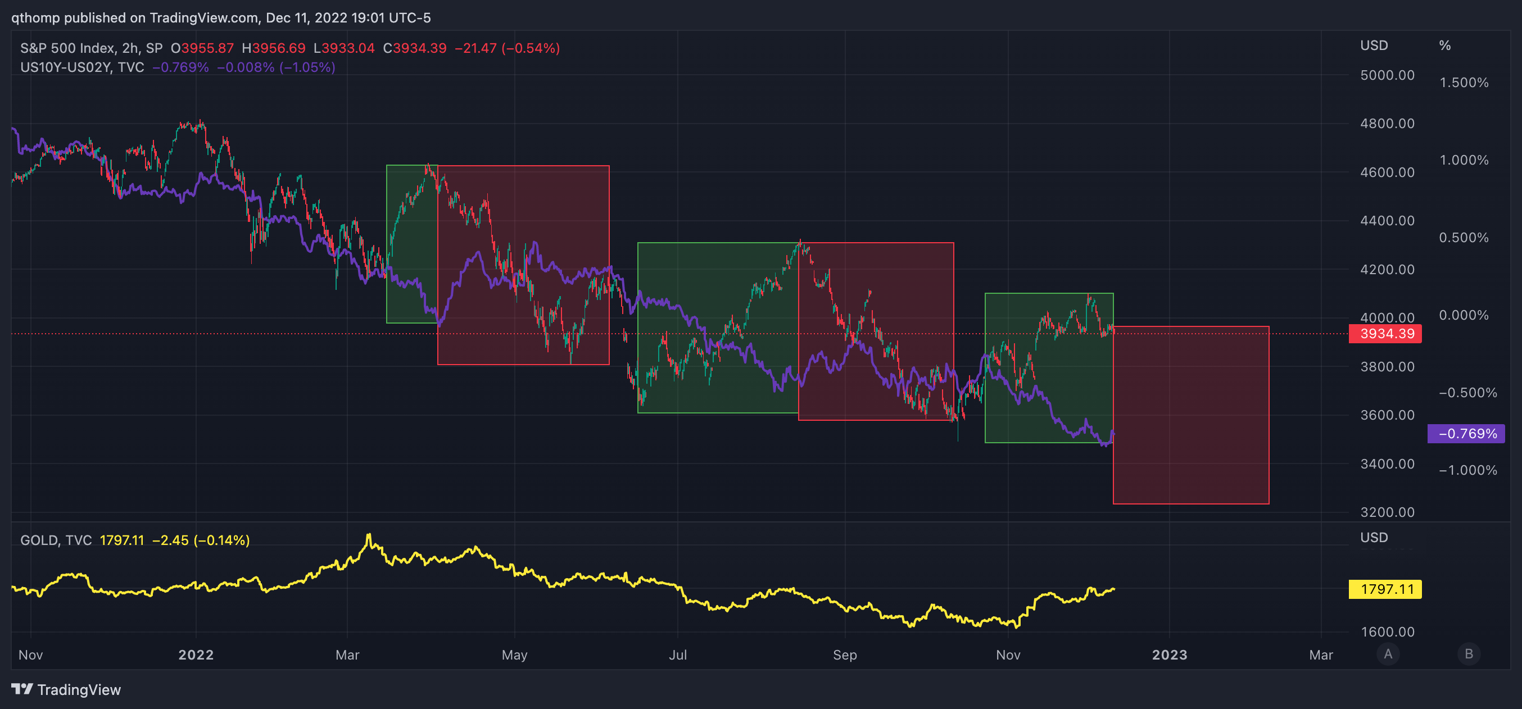Image resolution: width=1522 pixels, height=709 pixels.
Task: Click the 5000.00 price axis value
Action: [1387, 75]
